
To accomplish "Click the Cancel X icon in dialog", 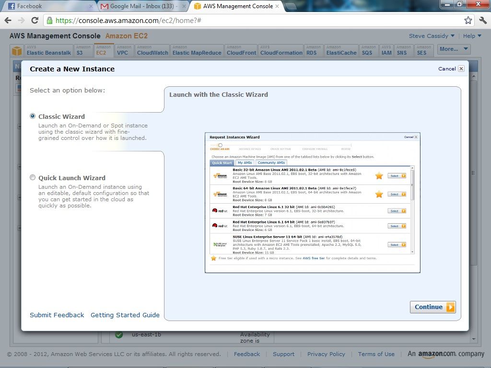I will point(461,69).
